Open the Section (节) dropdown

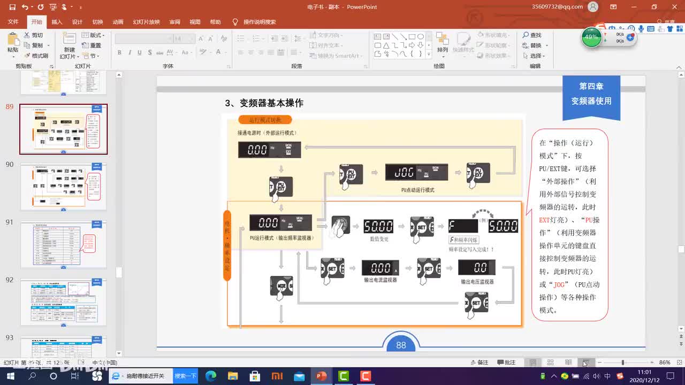click(92, 56)
